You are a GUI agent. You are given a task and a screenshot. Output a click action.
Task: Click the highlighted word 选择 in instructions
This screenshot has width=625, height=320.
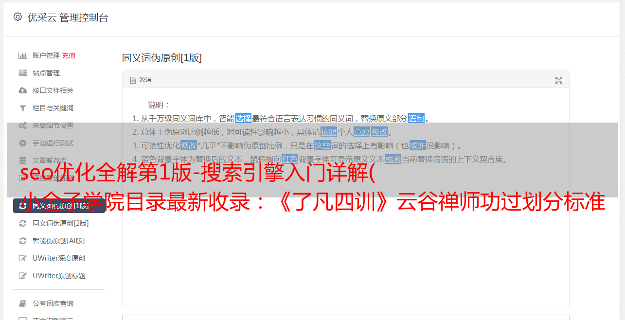click(243, 118)
